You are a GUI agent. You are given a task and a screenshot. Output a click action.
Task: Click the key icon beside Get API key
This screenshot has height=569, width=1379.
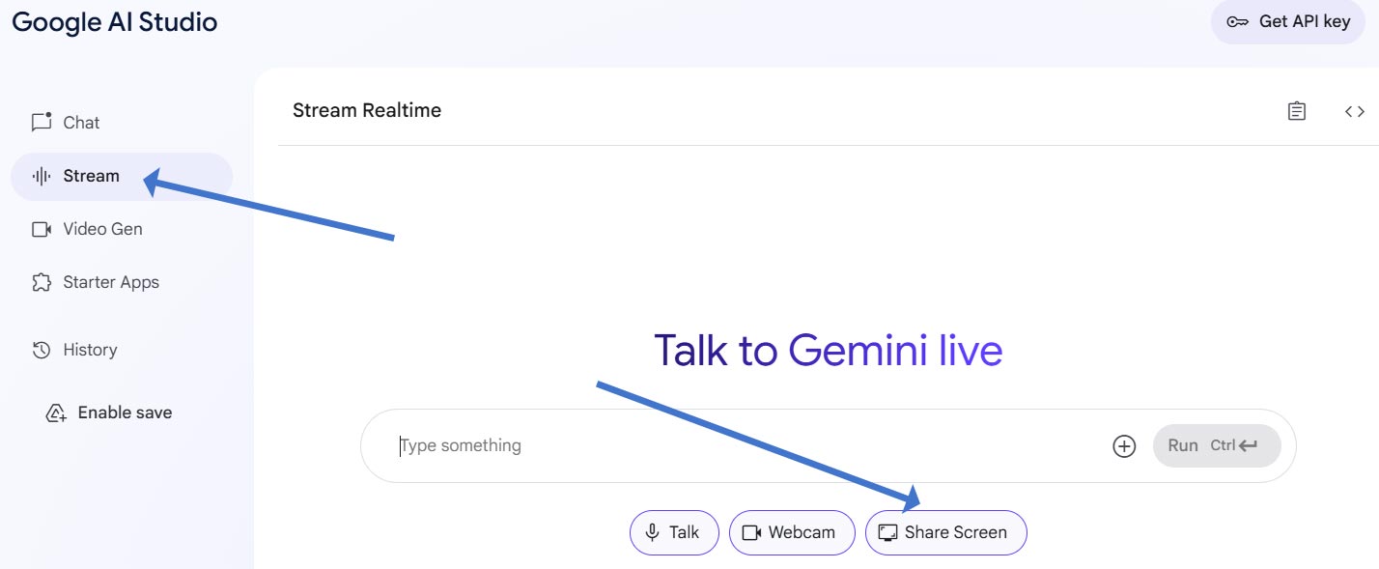(1238, 22)
